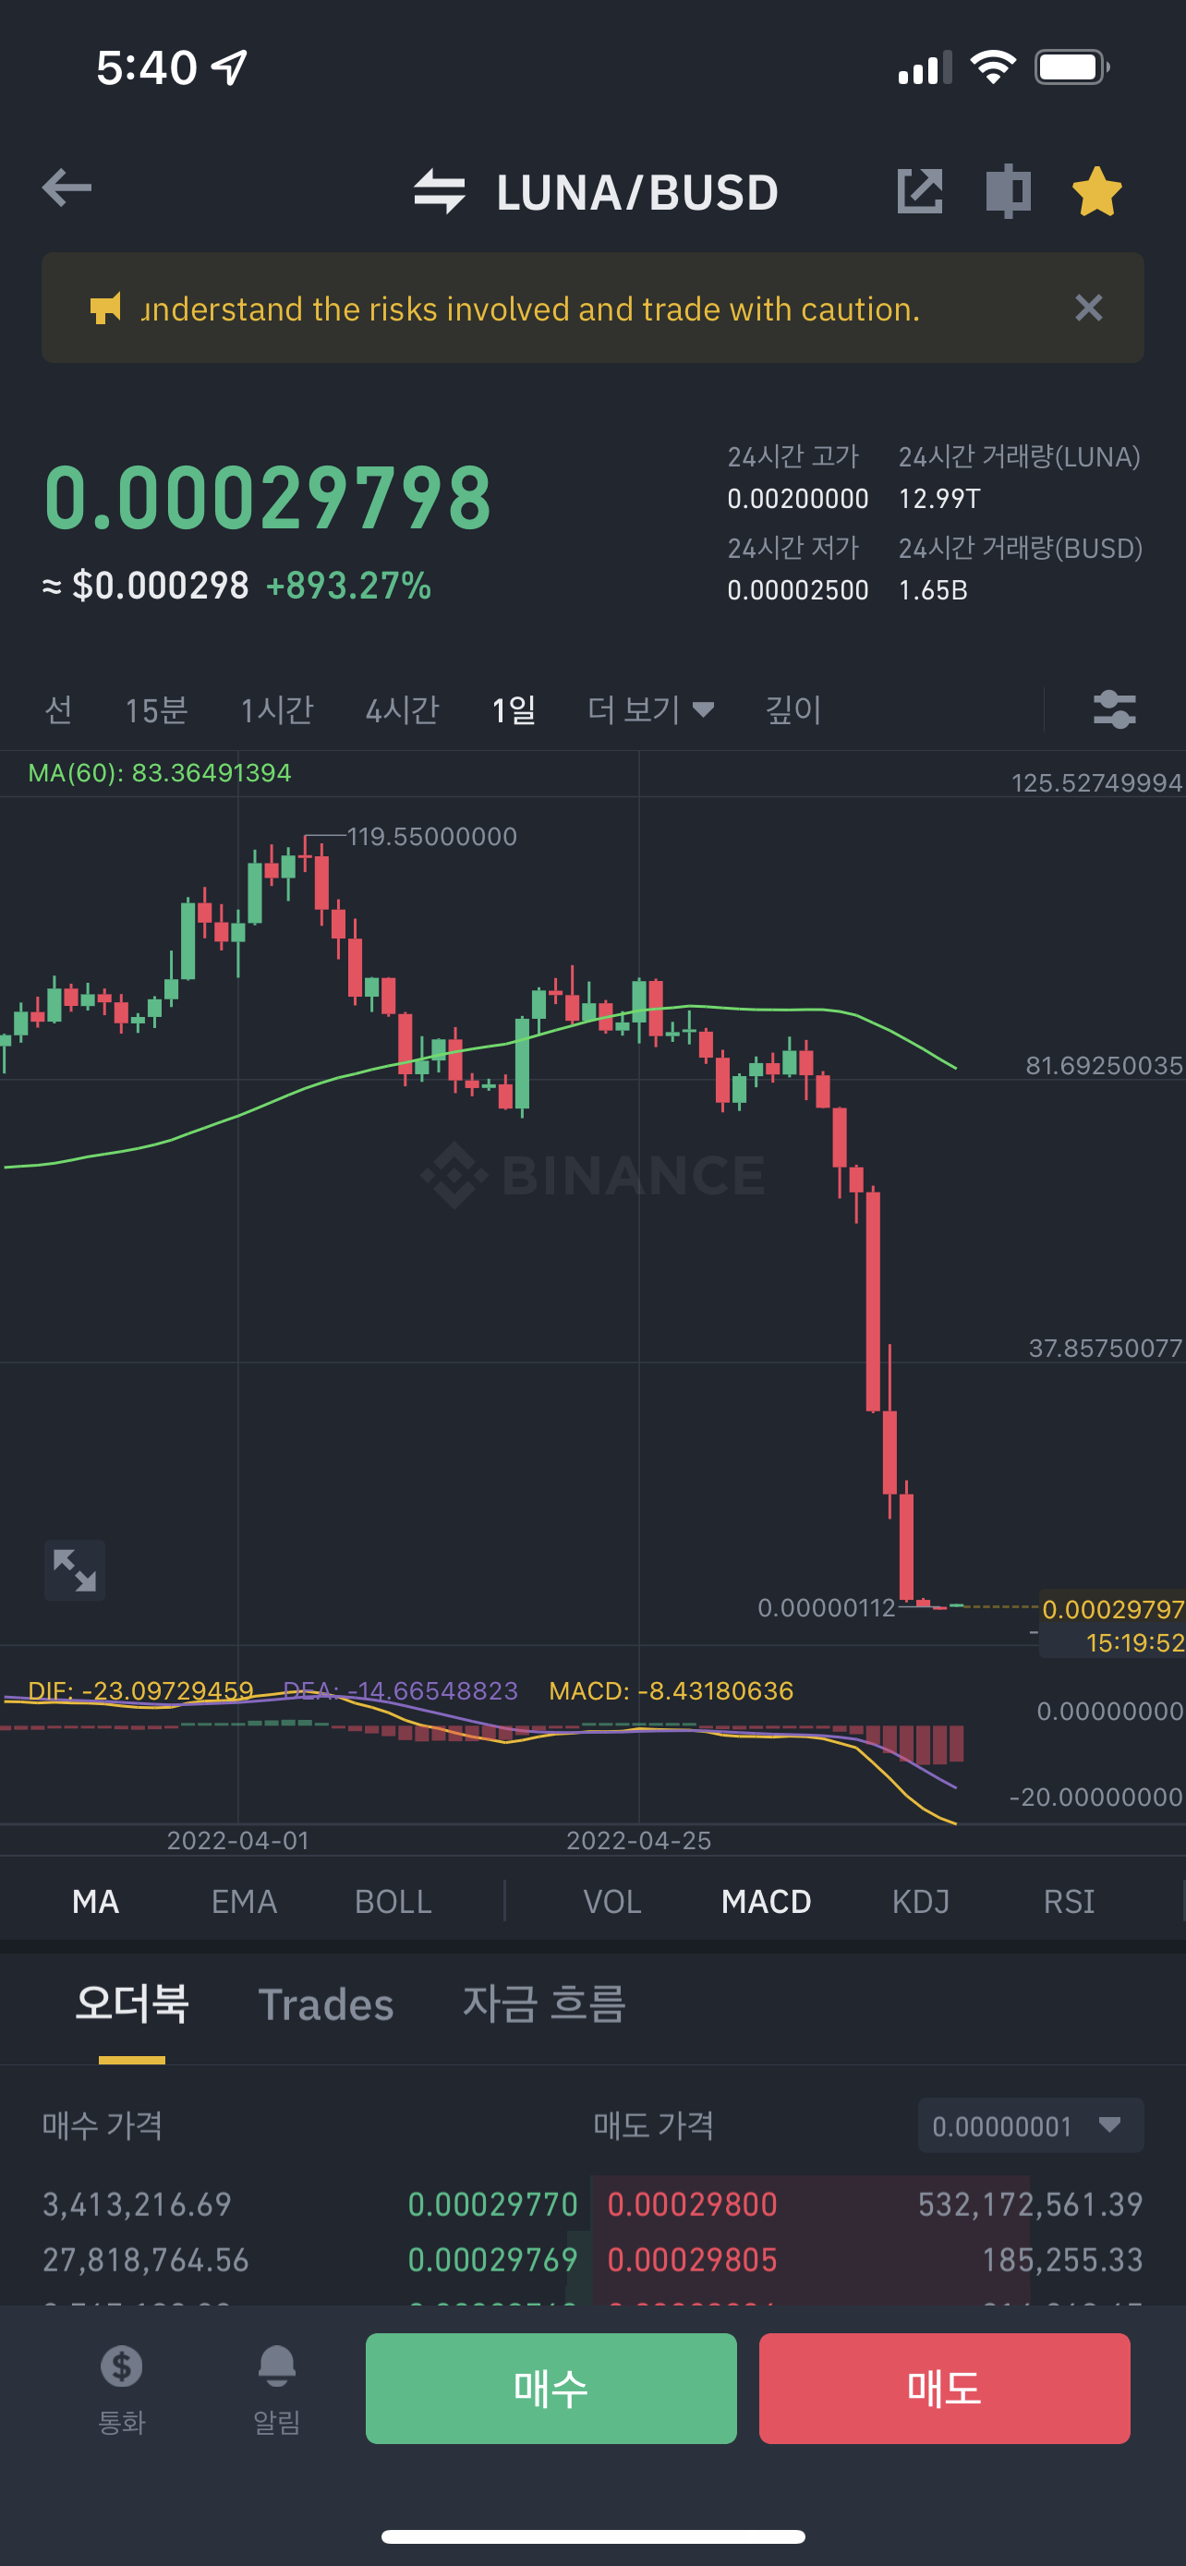Open the 오더북 order book tab
The image size is (1186, 2566).
[x=131, y=2003]
